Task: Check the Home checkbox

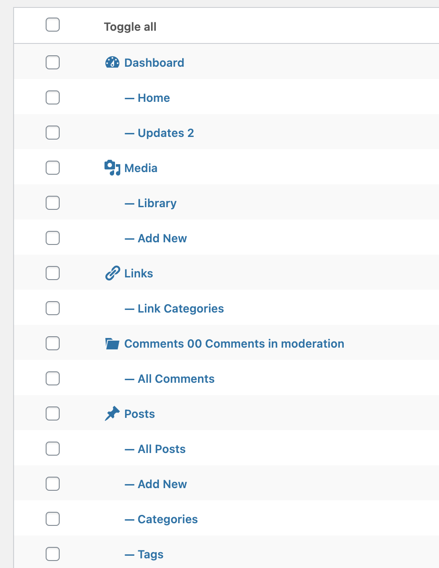Action: click(x=52, y=97)
